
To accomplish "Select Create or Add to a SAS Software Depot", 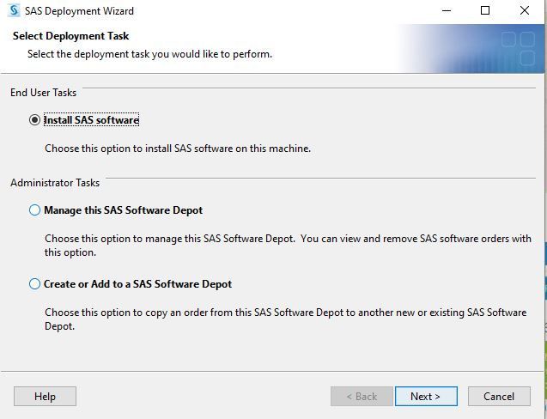I will coord(34,283).
